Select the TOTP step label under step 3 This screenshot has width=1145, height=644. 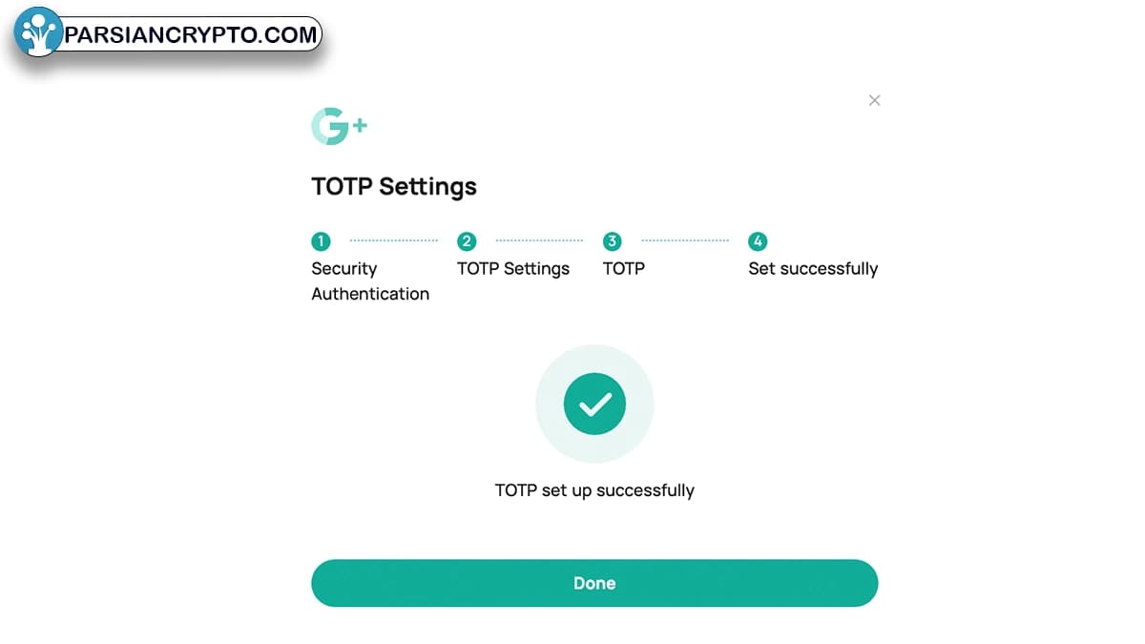click(x=624, y=269)
